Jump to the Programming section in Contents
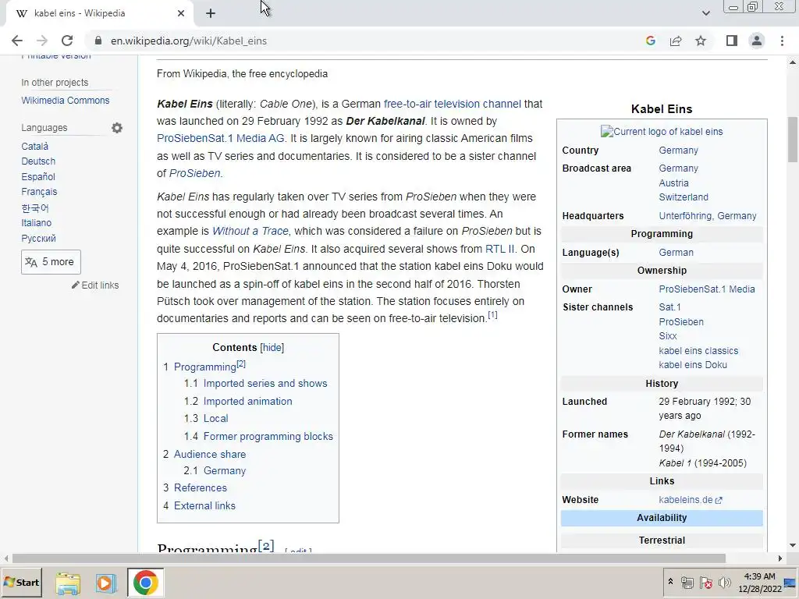This screenshot has width=799, height=599. pyautogui.click(x=205, y=367)
